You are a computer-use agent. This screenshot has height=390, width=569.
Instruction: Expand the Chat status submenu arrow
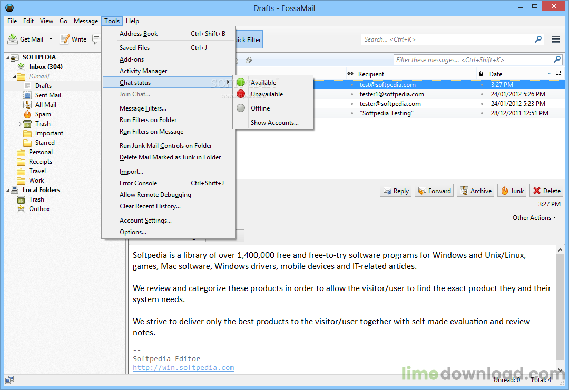pyautogui.click(x=228, y=82)
